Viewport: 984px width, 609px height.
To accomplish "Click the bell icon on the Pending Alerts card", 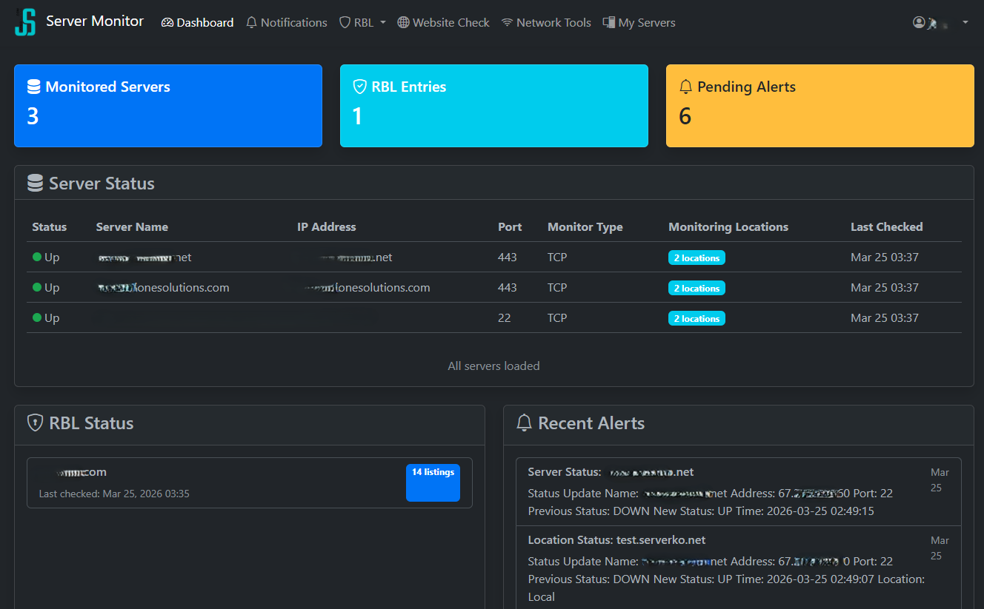I will point(686,87).
